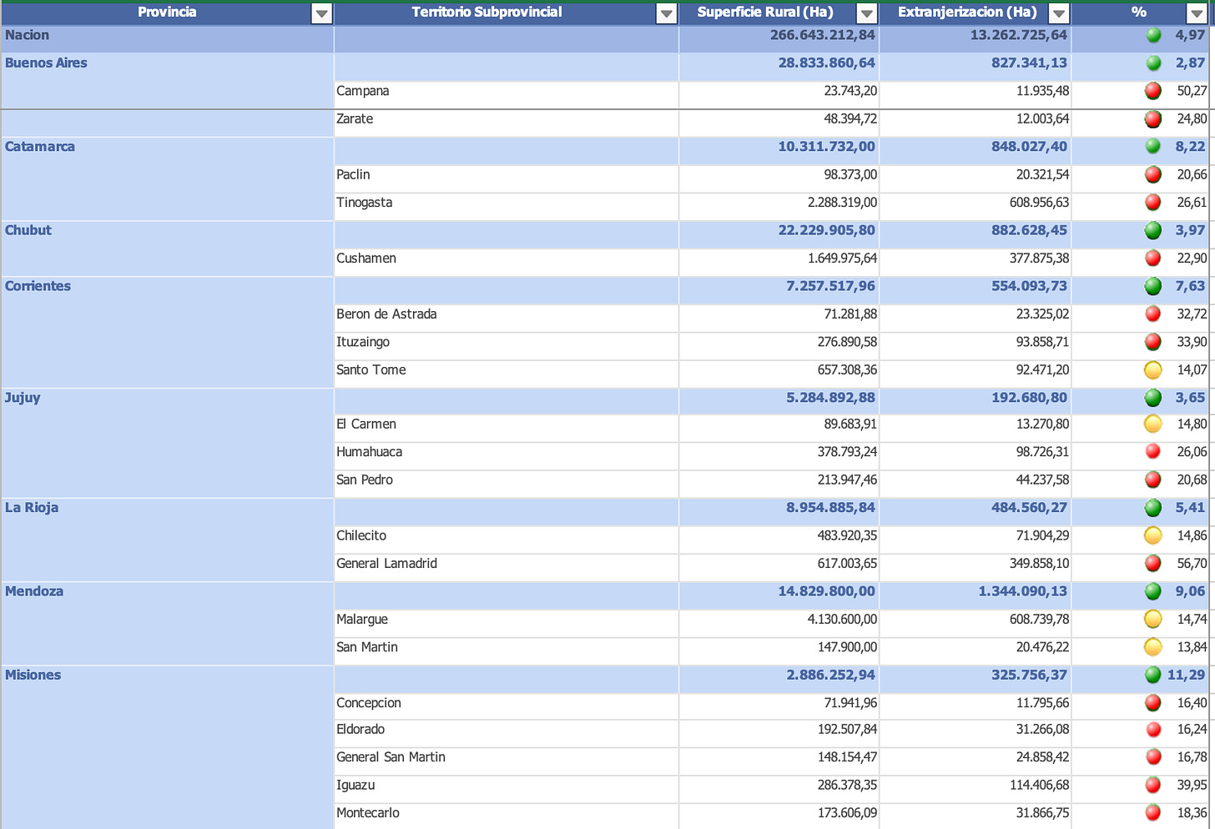Open the Superficie Rural (Ha) filter dropdown
Image resolution: width=1215 pixels, height=829 pixels.
[x=867, y=13]
